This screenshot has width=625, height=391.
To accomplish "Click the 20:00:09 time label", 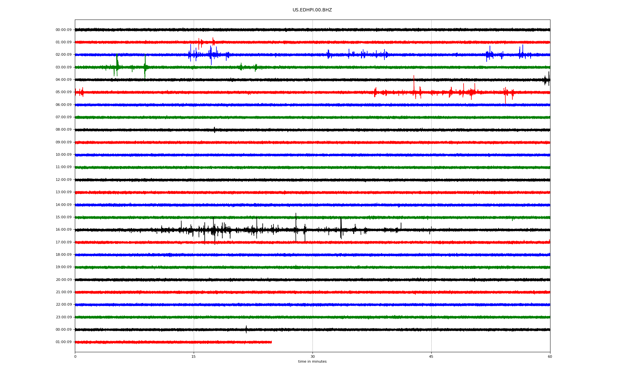I will pyautogui.click(x=63, y=280).
